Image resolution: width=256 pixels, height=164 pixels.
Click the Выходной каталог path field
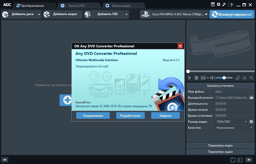(x=232, y=98)
